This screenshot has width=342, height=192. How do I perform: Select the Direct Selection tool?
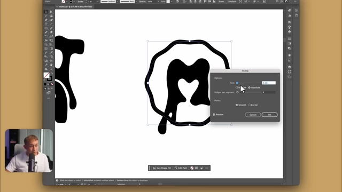pyautogui.click(x=51, y=12)
